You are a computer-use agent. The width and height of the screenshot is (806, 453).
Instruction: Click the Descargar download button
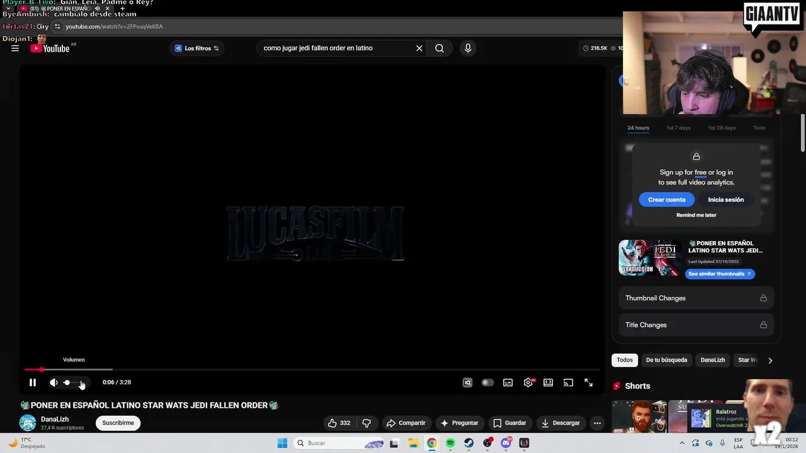tap(560, 423)
